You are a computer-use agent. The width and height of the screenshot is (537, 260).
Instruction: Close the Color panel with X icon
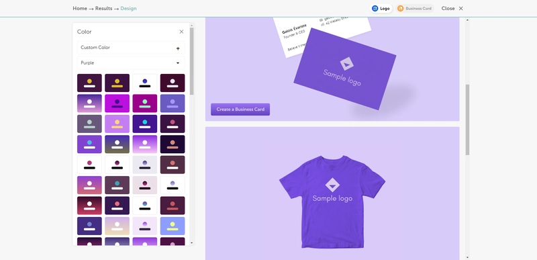pos(181,32)
